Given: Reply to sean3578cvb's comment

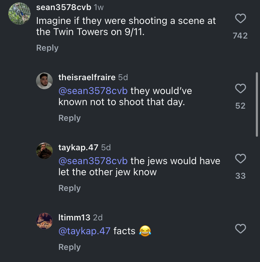Looking at the screenshot, I should pos(47,48).
